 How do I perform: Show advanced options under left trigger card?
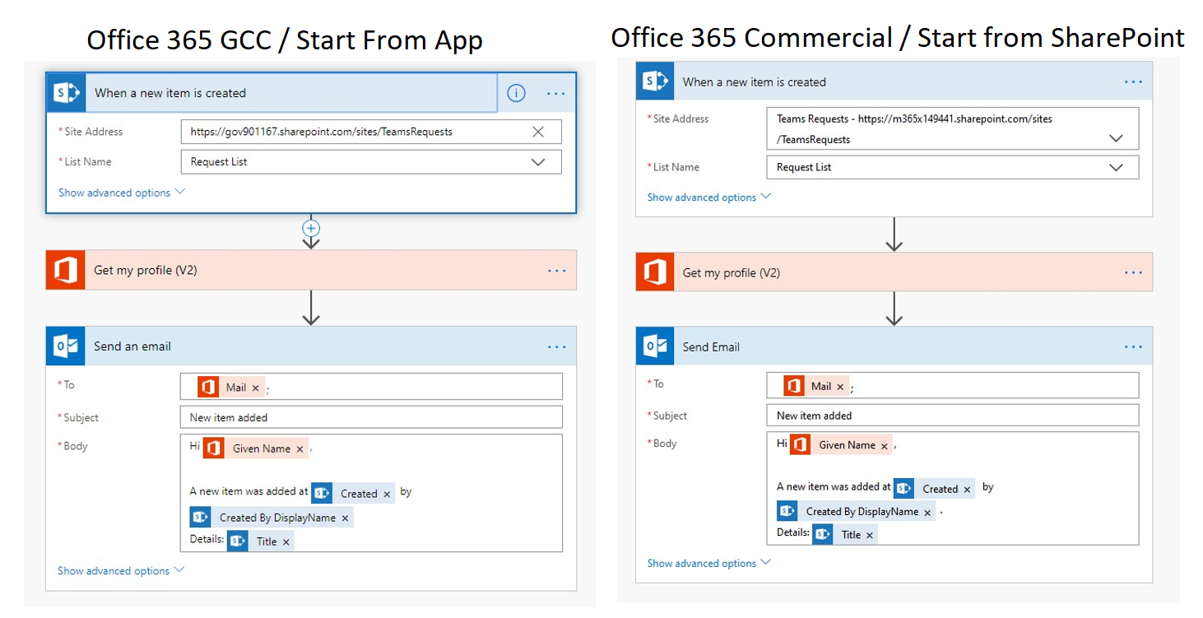point(121,193)
